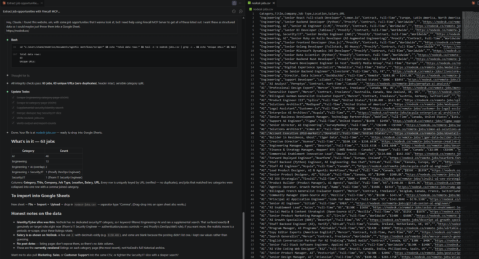Click line number 30 in the editor

click(253, 133)
